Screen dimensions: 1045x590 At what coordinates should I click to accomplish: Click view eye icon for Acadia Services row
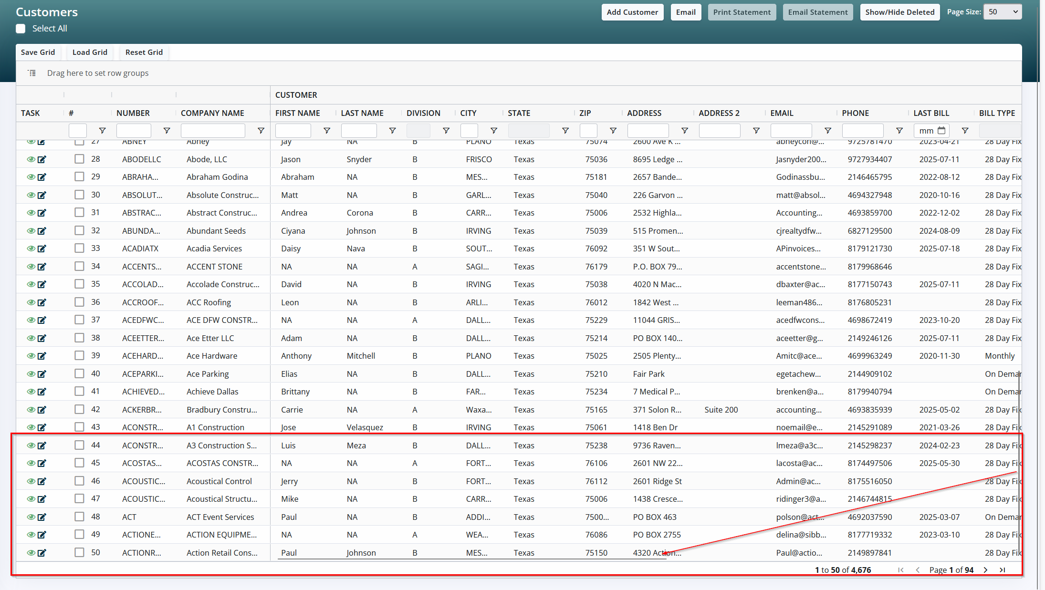(31, 248)
